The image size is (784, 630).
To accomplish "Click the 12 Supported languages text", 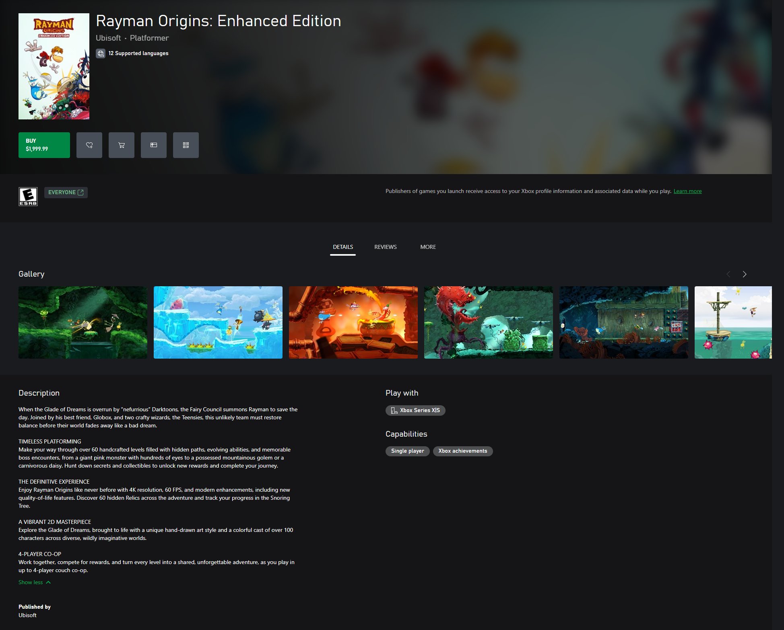I will [138, 53].
